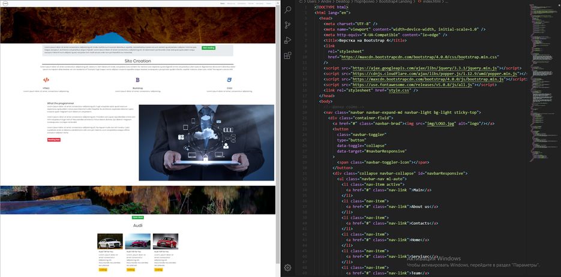Follow the fontawesome all.js URL in the code

413,85
